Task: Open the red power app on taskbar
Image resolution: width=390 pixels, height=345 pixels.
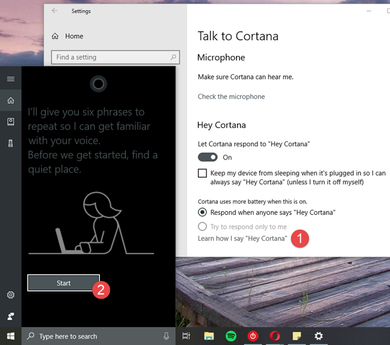Action: click(253, 336)
